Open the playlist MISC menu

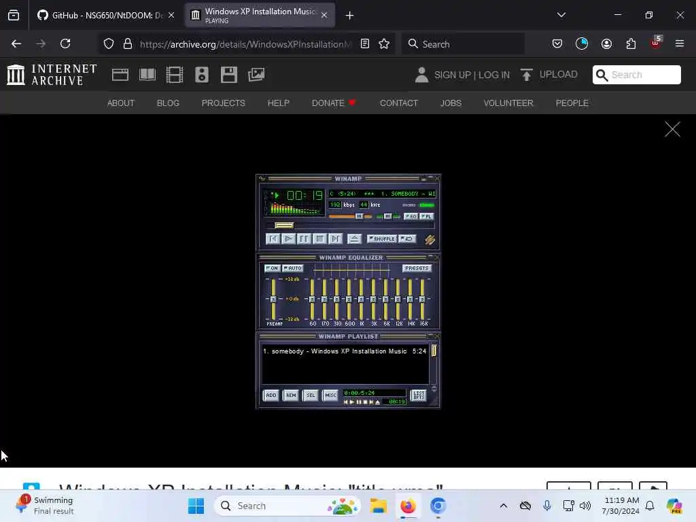(331, 395)
